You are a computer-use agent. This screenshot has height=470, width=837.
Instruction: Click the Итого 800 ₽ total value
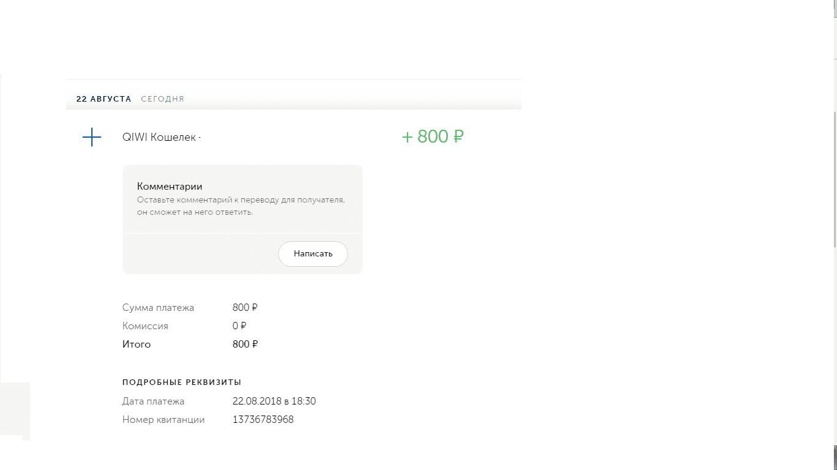click(245, 345)
